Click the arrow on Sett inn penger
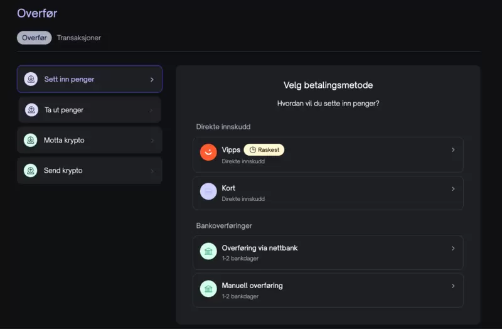Image resolution: width=502 pixels, height=329 pixels. (152, 80)
